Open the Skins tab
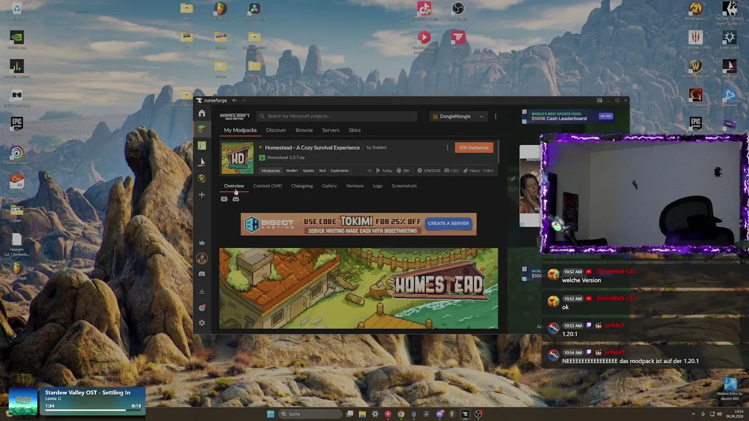 tap(355, 130)
